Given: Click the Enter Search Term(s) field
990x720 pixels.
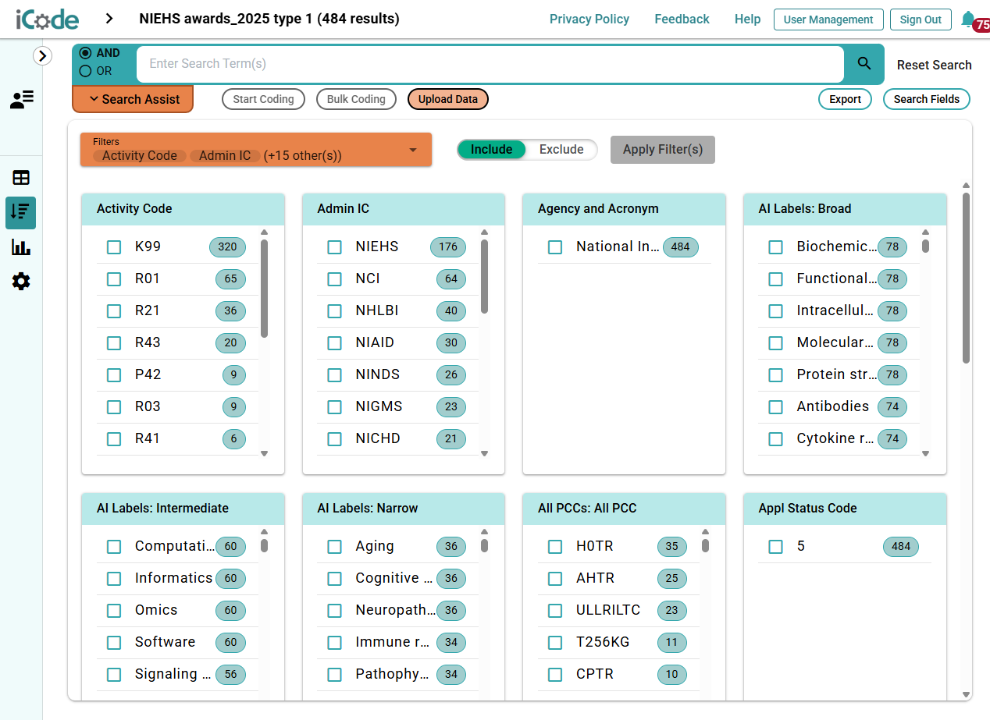Looking at the screenshot, I should [490, 64].
